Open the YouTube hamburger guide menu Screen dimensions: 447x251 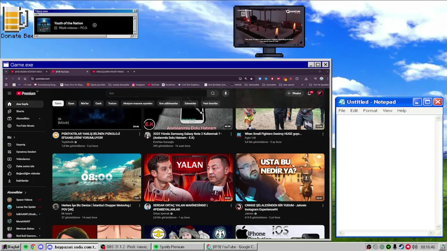coord(9,93)
